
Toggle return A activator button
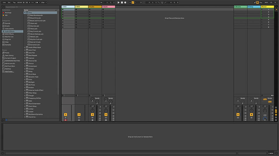(x=238, y=115)
